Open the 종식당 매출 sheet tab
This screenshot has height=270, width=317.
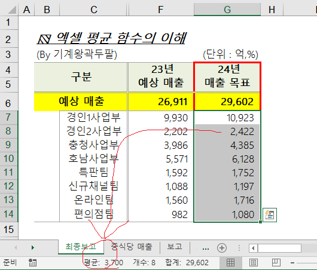pyautogui.click(x=132, y=247)
